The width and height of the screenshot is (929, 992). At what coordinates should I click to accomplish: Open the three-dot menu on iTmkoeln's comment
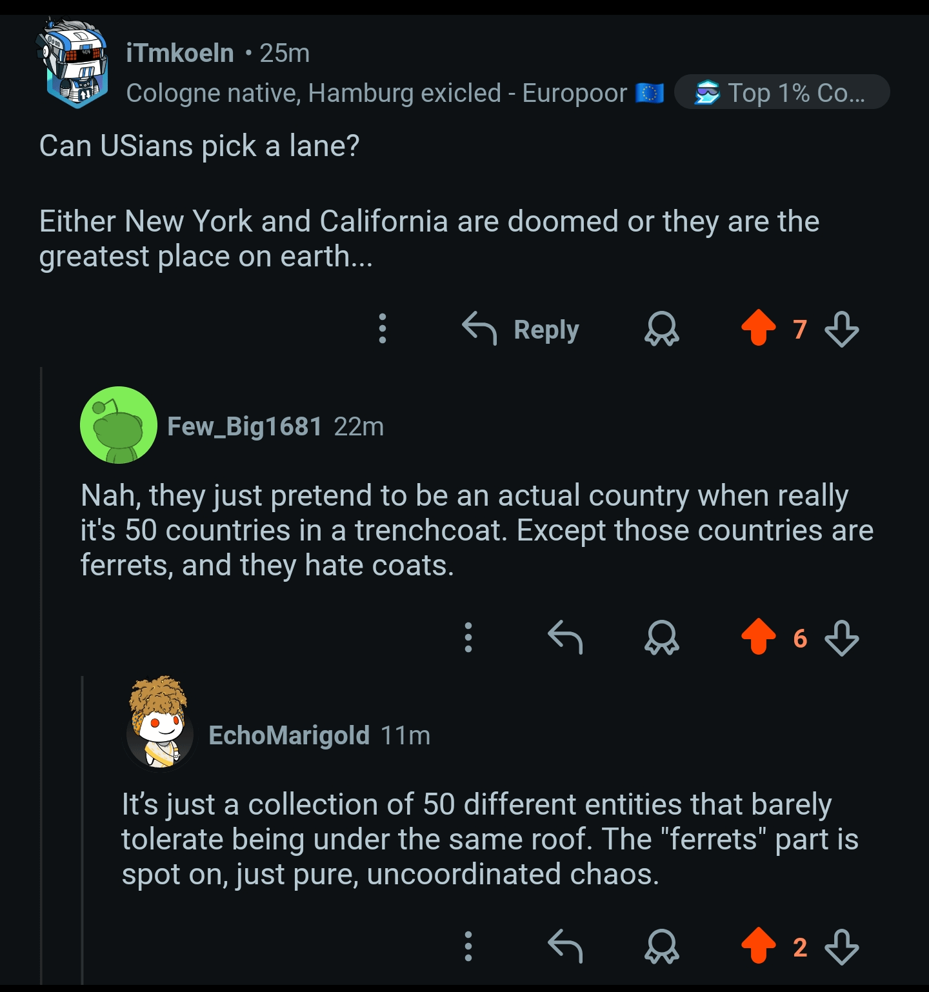pyautogui.click(x=383, y=328)
